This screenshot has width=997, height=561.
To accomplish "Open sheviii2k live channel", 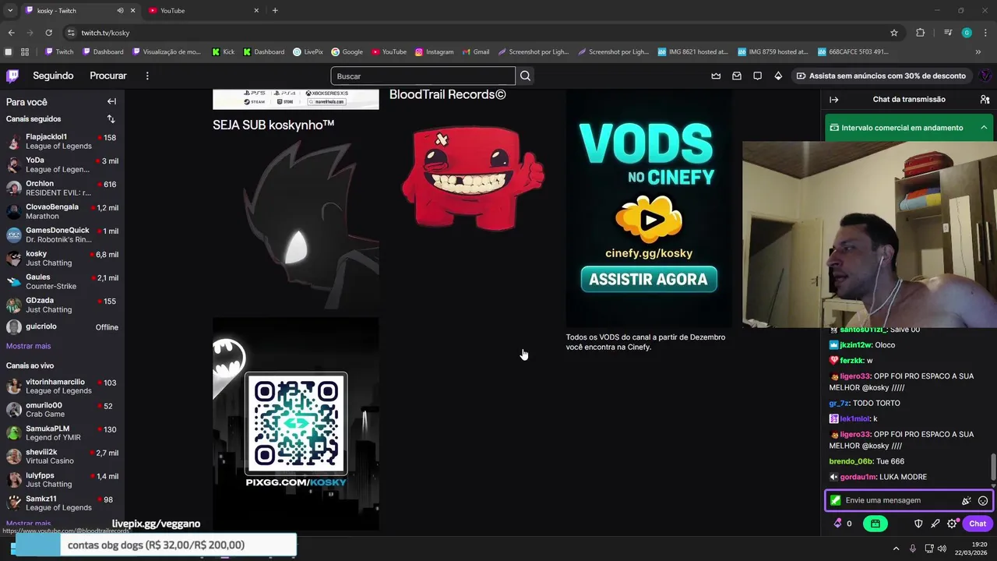I will [x=62, y=456].
